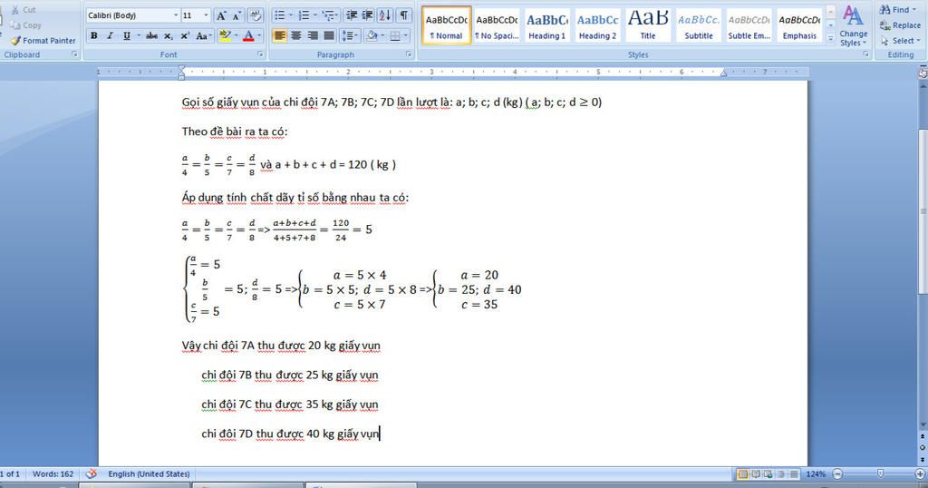Open the Paragraph dialog launcher

[409, 54]
